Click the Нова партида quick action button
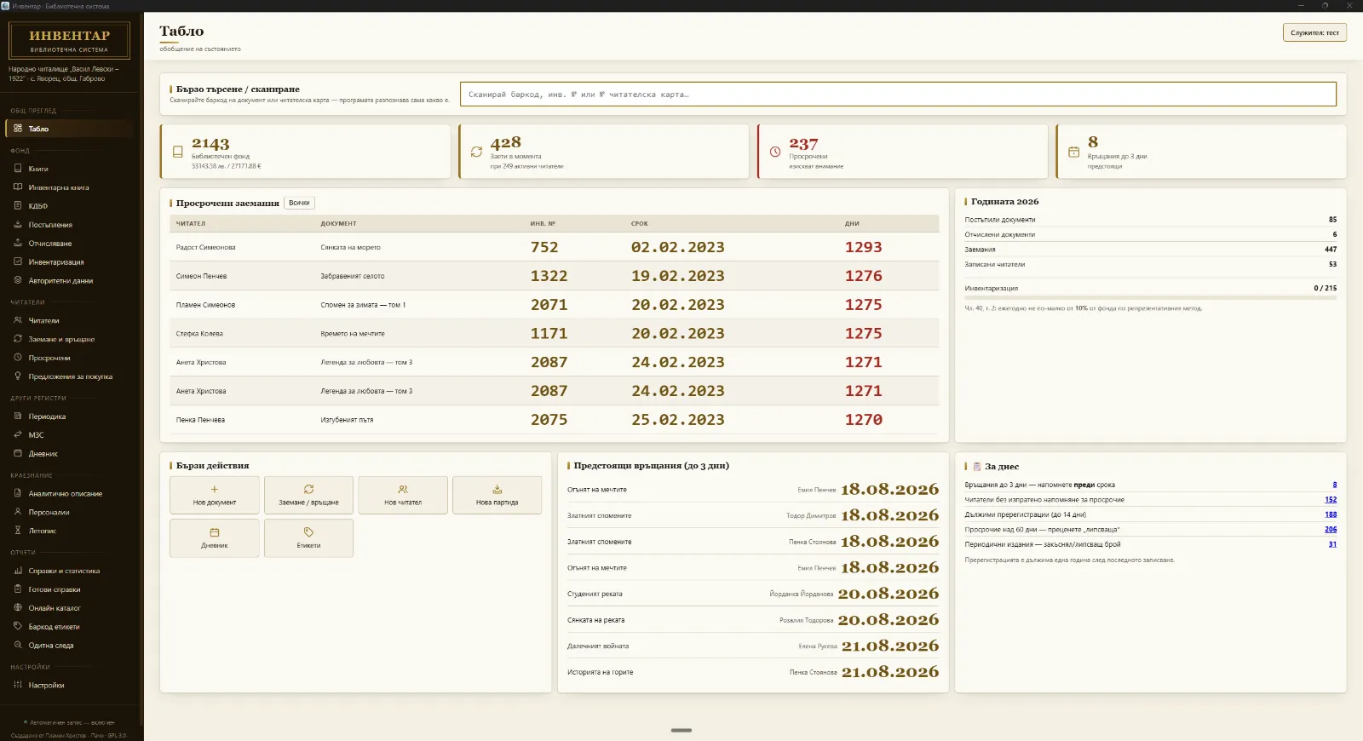The height and width of the screenshot is (741, 1363). click(x=497, y=495)
